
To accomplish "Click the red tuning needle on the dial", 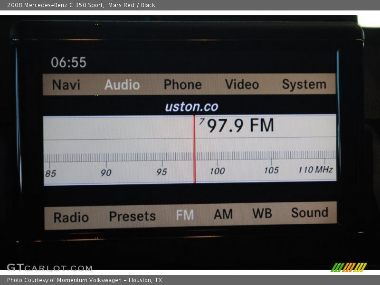I will (x=194, y=149).
